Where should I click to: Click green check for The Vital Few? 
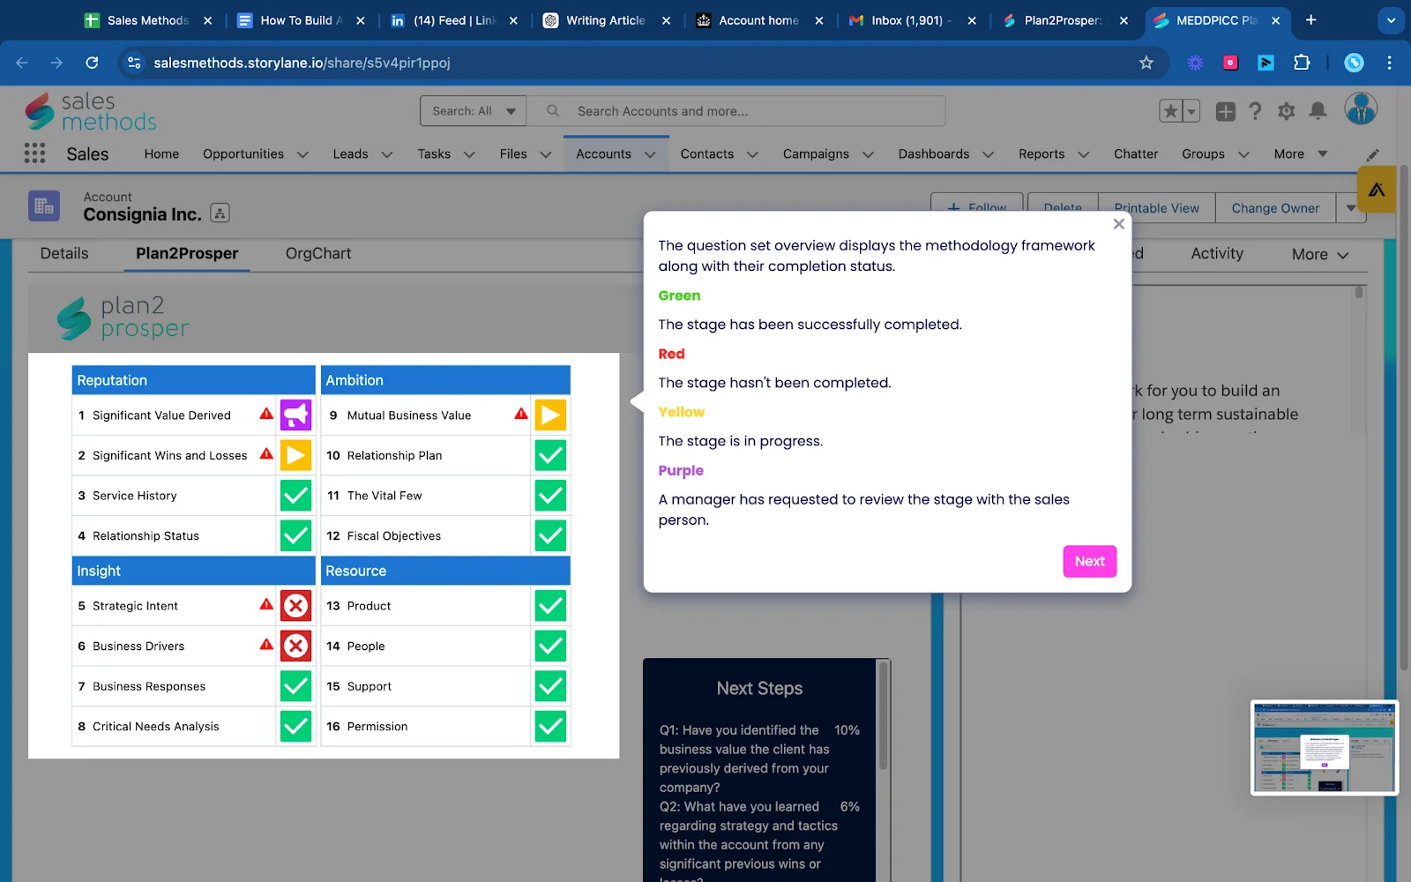pos(550,496)
